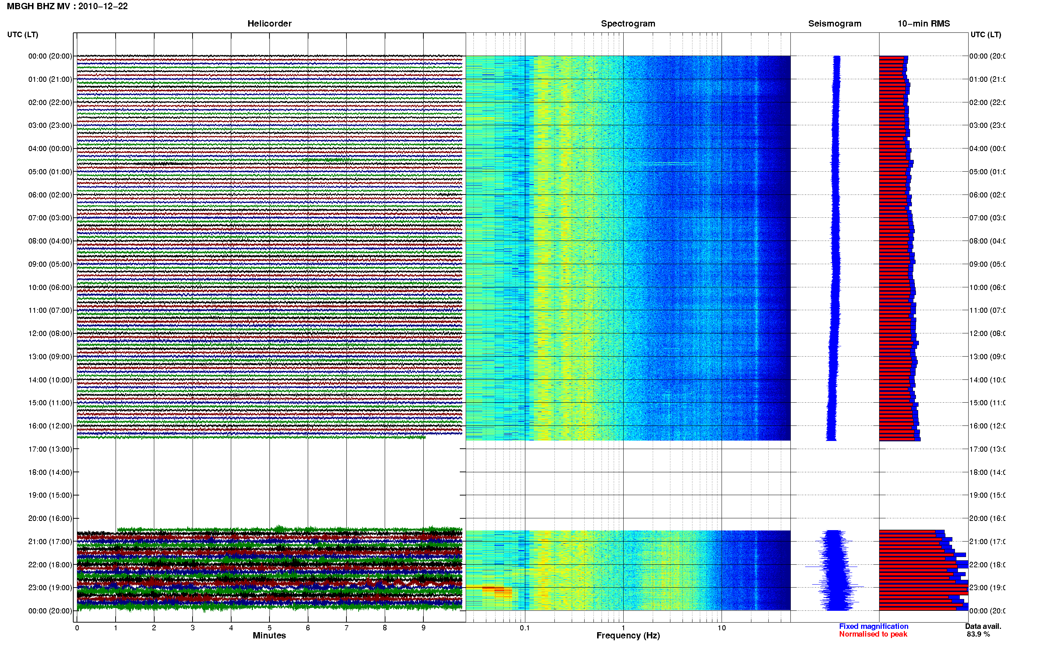
Task: Click the seismogram spike at 22:00
Action: 831,567
